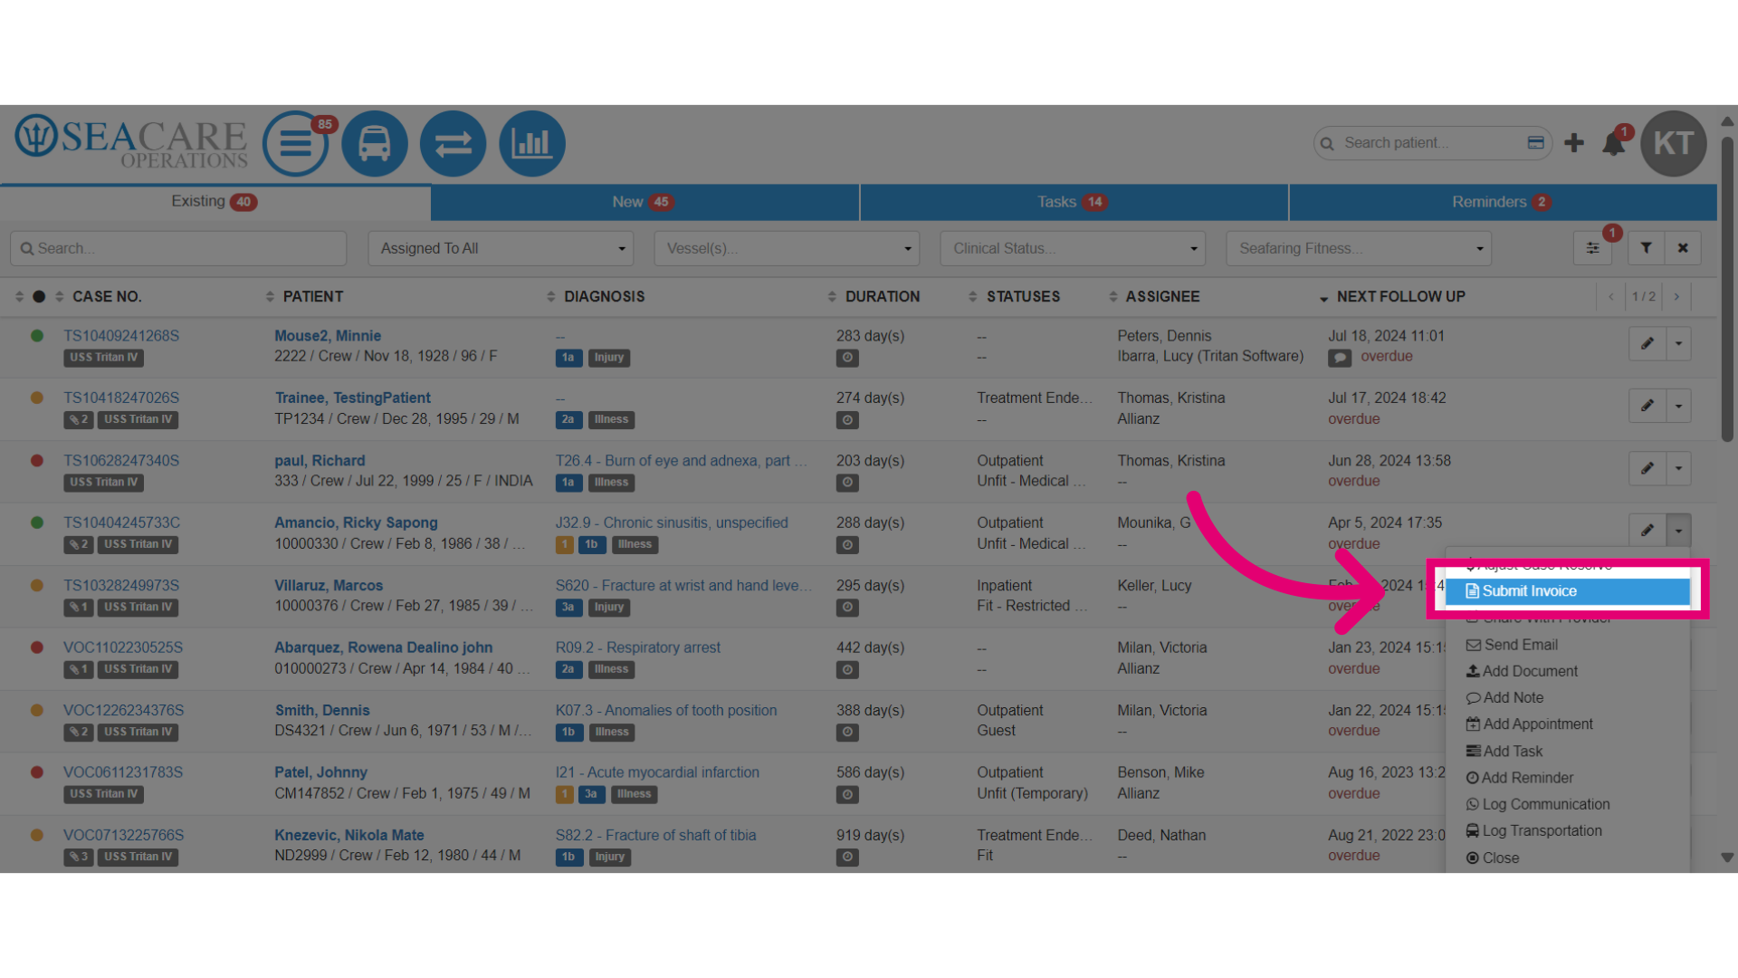The image size is (1738, 978).
Task: Expand actions arrow for case TS10628247340S
Action: click(1679, 468)
